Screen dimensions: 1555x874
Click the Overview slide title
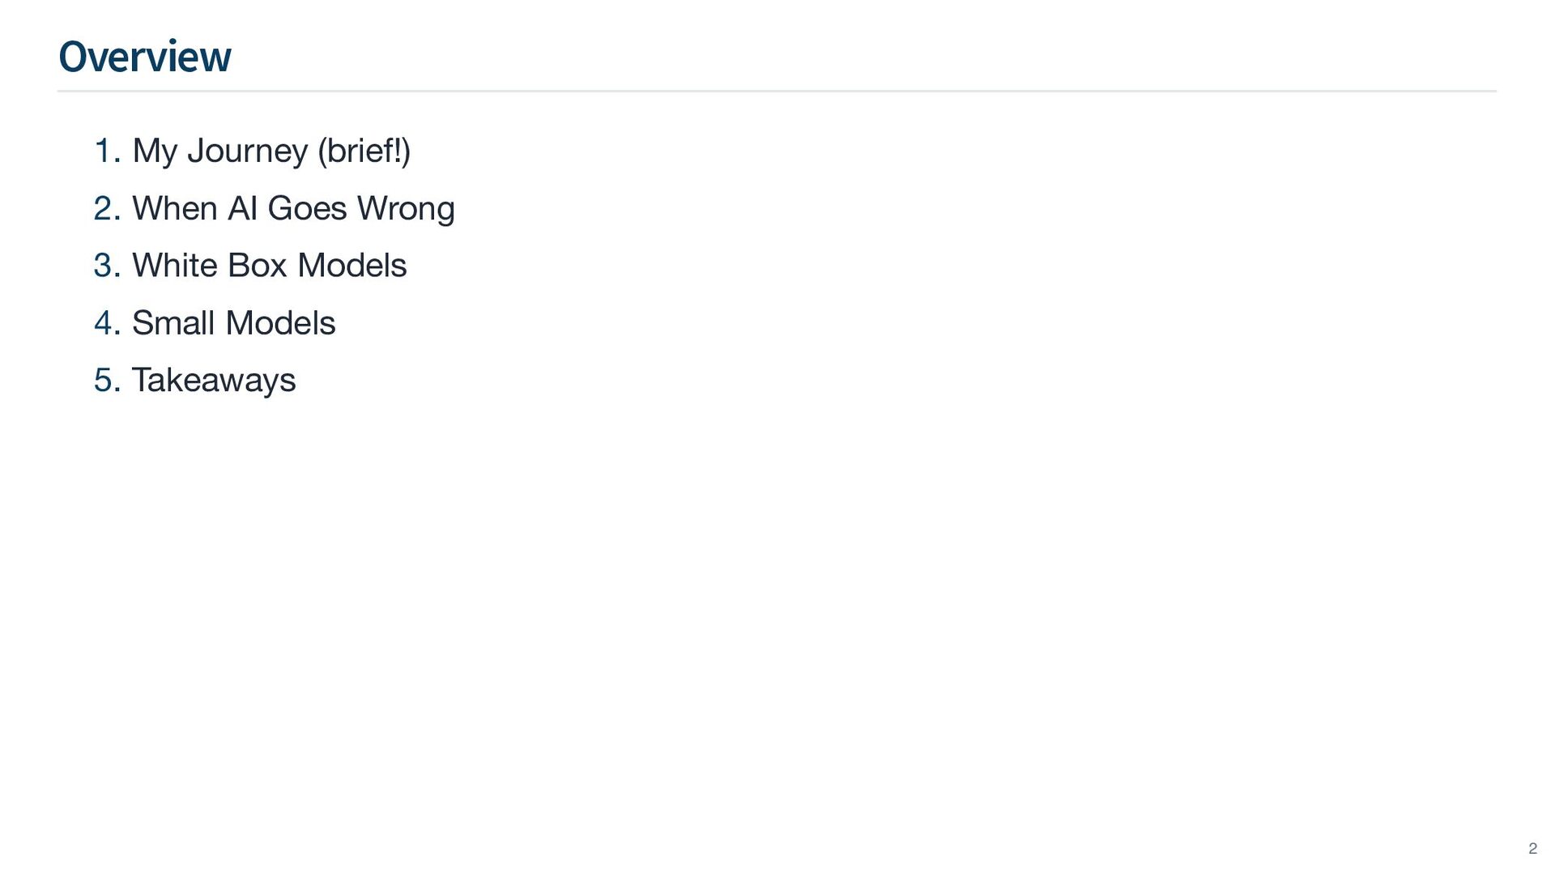coord(145,57)
